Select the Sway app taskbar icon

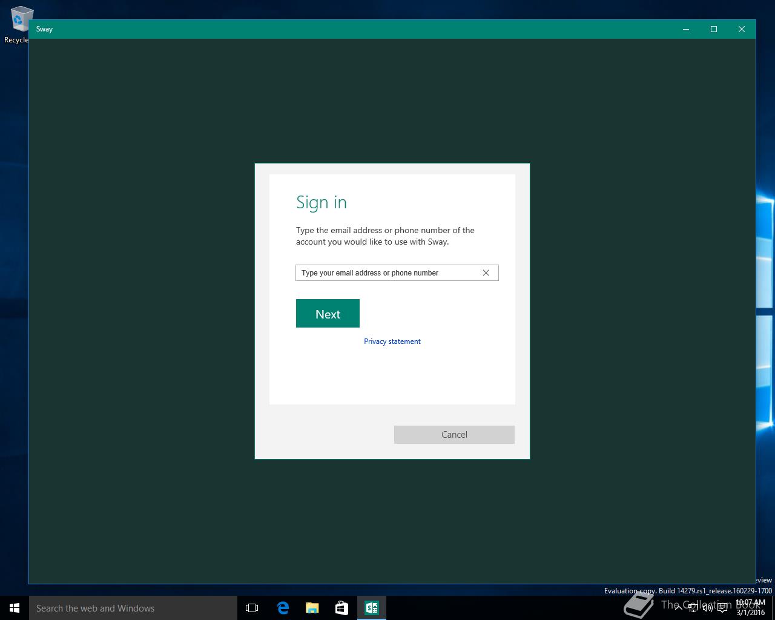click(x=372, y=608)
